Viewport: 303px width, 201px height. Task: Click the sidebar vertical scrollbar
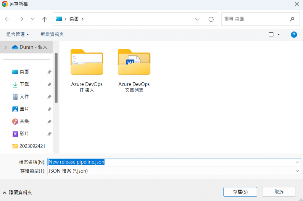point(56,78)
